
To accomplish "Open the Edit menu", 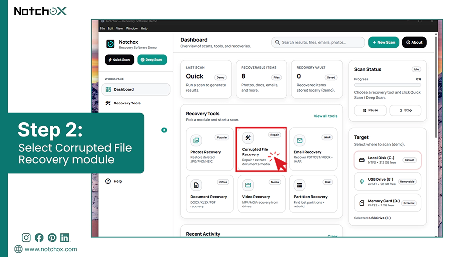I will tap(110, 29).
